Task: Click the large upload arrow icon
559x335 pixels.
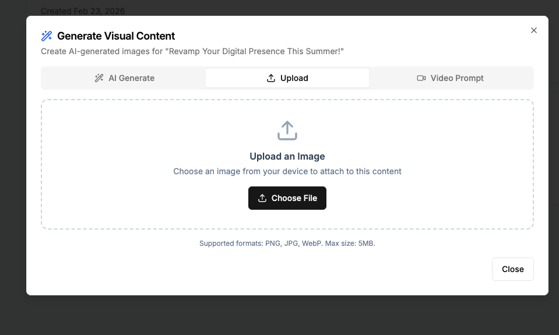Action: point(287,131)
